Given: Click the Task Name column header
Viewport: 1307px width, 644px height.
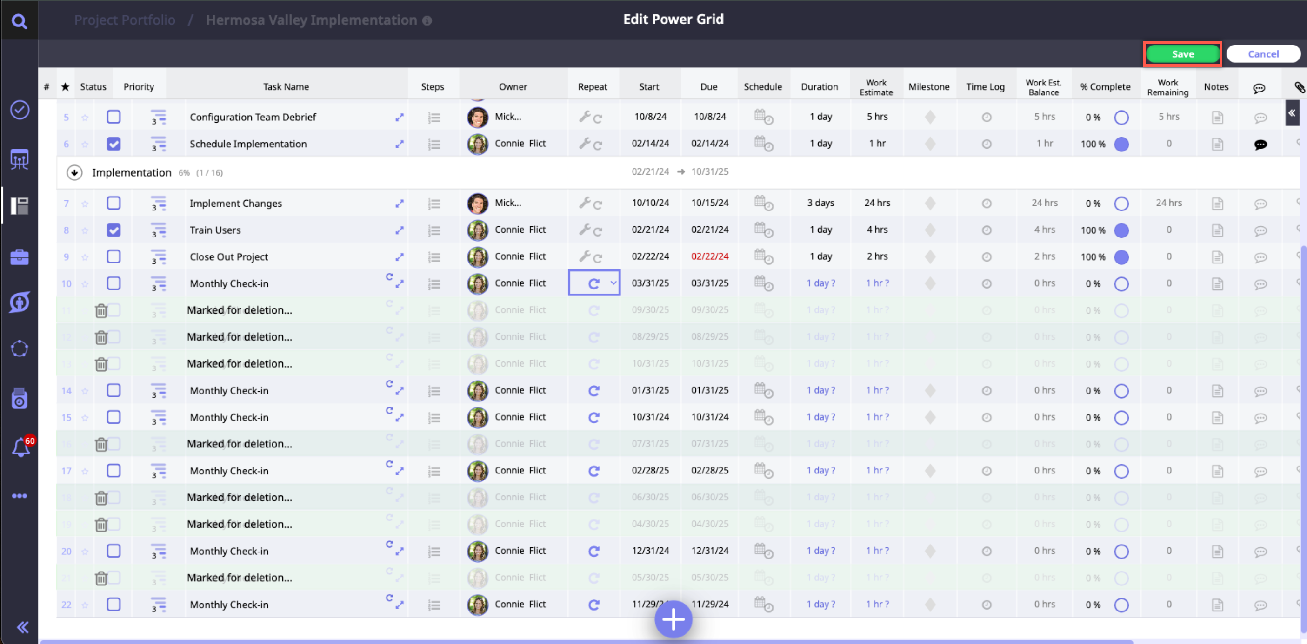Looking at the screenshot, I should click(x=286, y=86).
